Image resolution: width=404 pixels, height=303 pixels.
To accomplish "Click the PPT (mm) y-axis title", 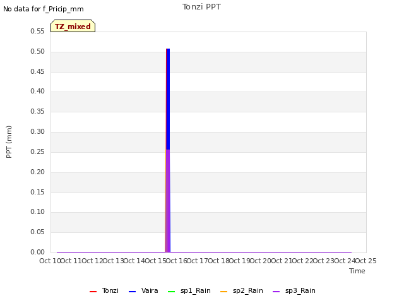I will (x=9, y=141).
